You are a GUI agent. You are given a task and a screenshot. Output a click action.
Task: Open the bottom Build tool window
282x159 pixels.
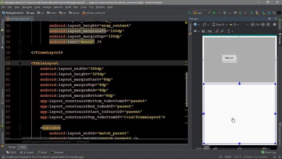(42, 152)
